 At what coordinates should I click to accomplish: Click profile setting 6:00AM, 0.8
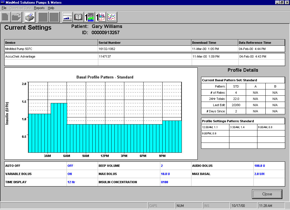pyautogui.click(x=265, y=127)
